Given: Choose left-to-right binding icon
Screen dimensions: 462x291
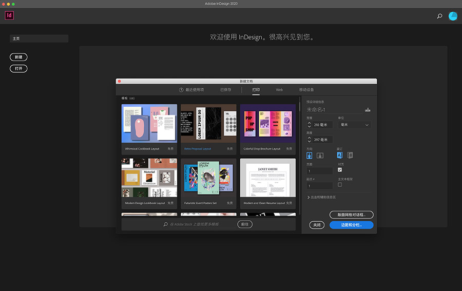Looking at the screenshot, I should [x=340, y=155].
